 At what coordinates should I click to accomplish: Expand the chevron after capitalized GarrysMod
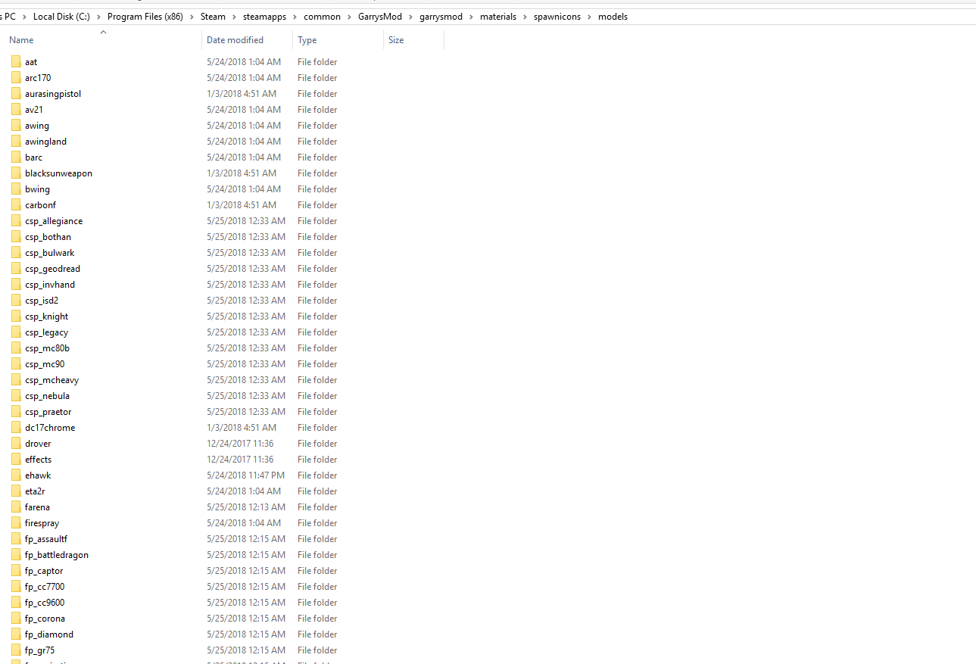pyautogui.click(x=410, y=17)
